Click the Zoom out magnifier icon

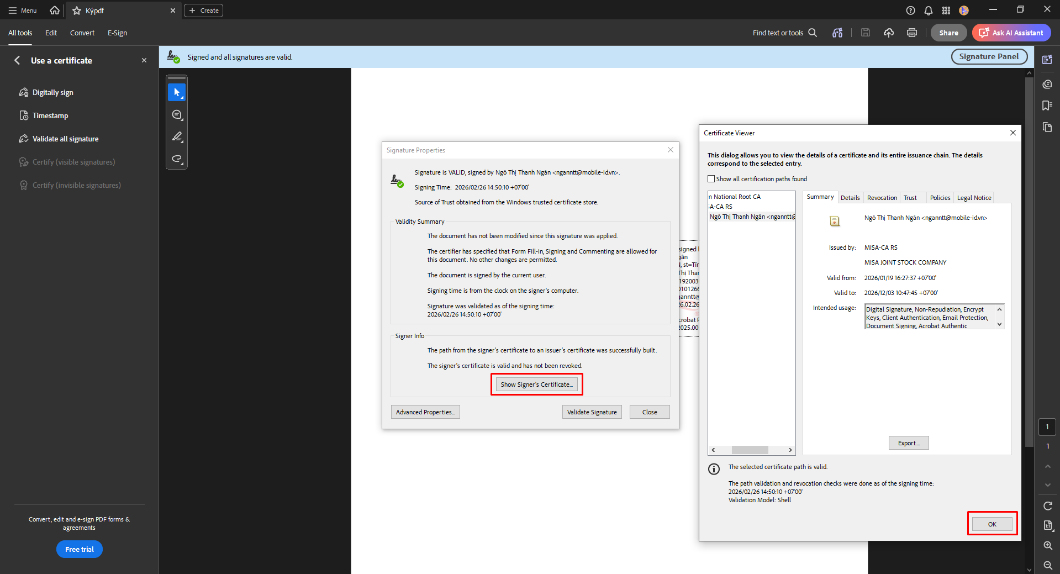(x=1048, y=565)
